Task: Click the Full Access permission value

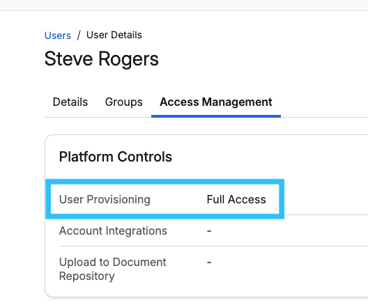Action: (x=236, y=200)
